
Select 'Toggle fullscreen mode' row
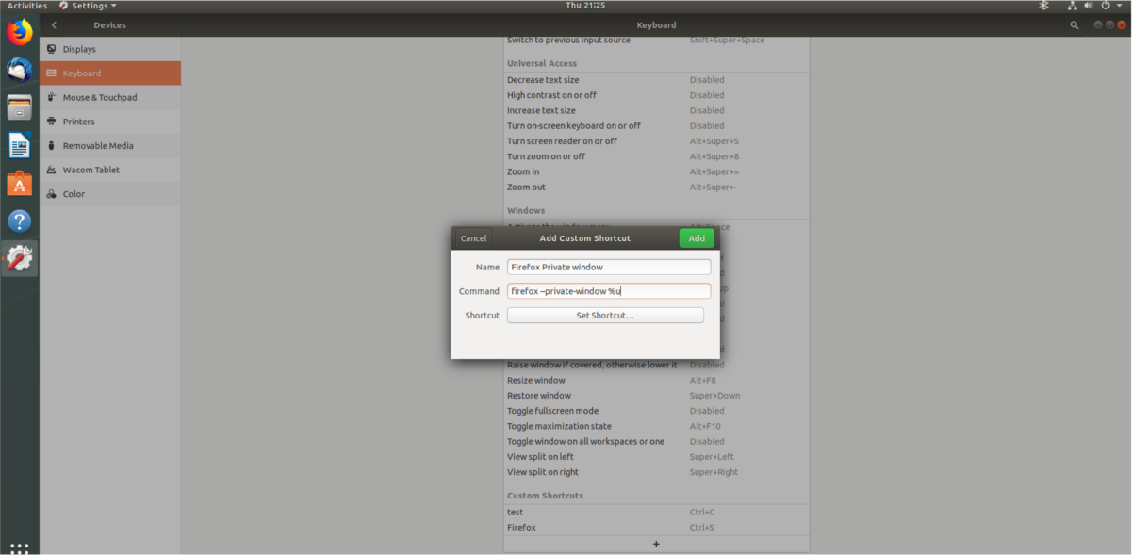click(656, 411)
